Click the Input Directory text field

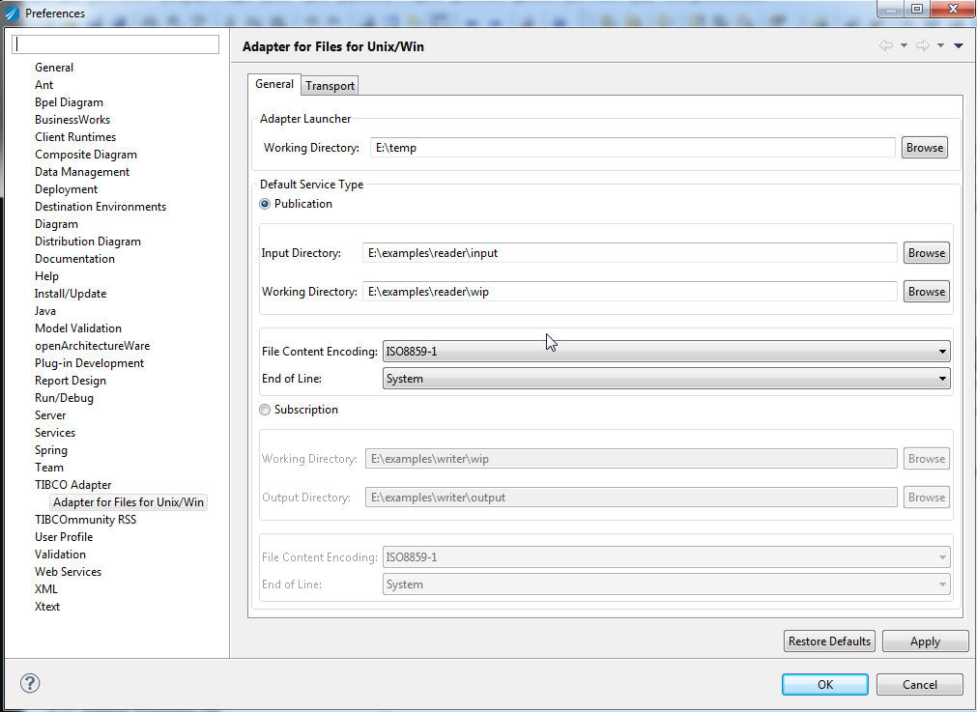point(630,253)
